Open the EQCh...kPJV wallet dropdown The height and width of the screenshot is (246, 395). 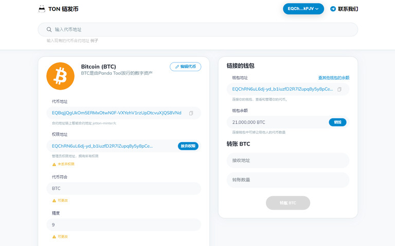303,9
